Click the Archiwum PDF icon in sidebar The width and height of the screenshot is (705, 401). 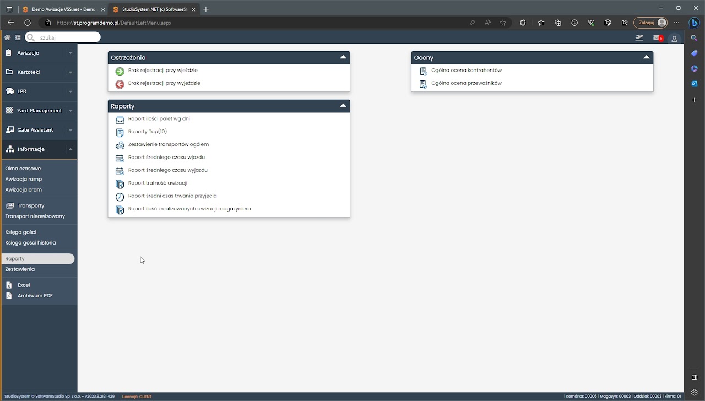tap(9, 296)
